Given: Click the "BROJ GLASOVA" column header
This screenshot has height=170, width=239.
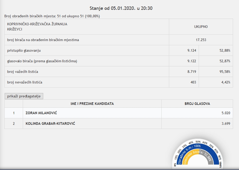Looking at the screenshot, I should 197,104.
